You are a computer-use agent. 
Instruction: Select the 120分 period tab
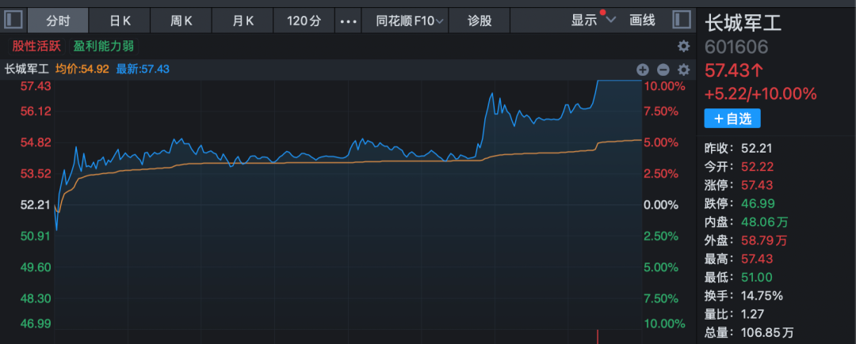[x=304, y=21]
